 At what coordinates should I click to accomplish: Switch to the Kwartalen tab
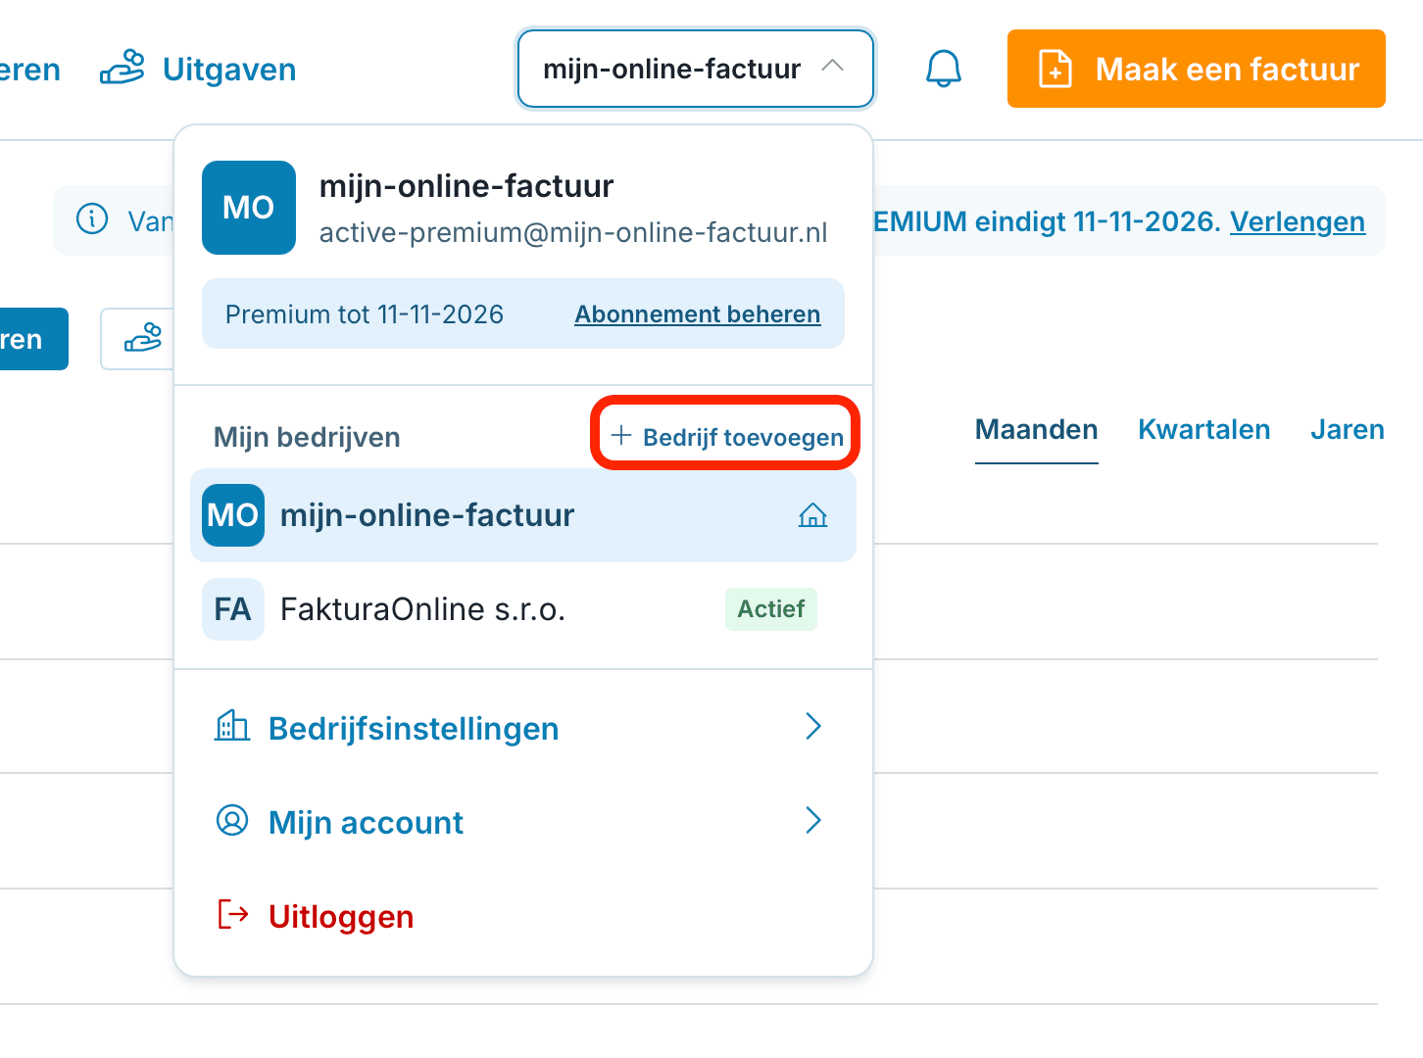tap(1203, 430)
